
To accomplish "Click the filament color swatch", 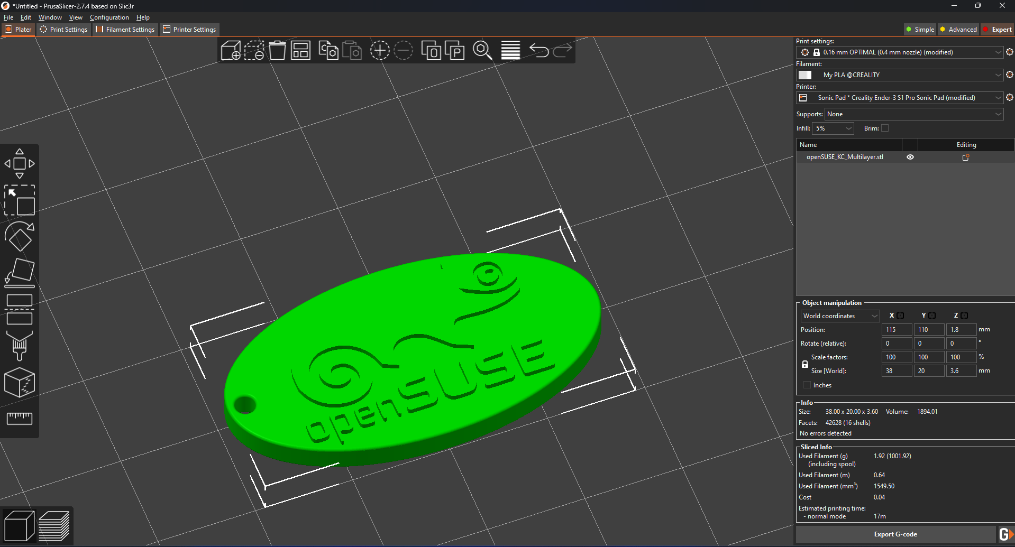I will (805, 75).
